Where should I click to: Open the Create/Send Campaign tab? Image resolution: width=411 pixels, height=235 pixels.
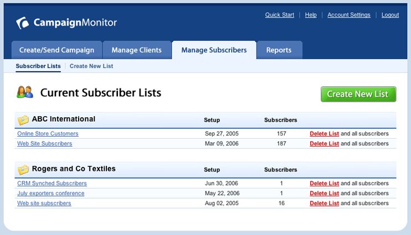click(x=56, y=50)
